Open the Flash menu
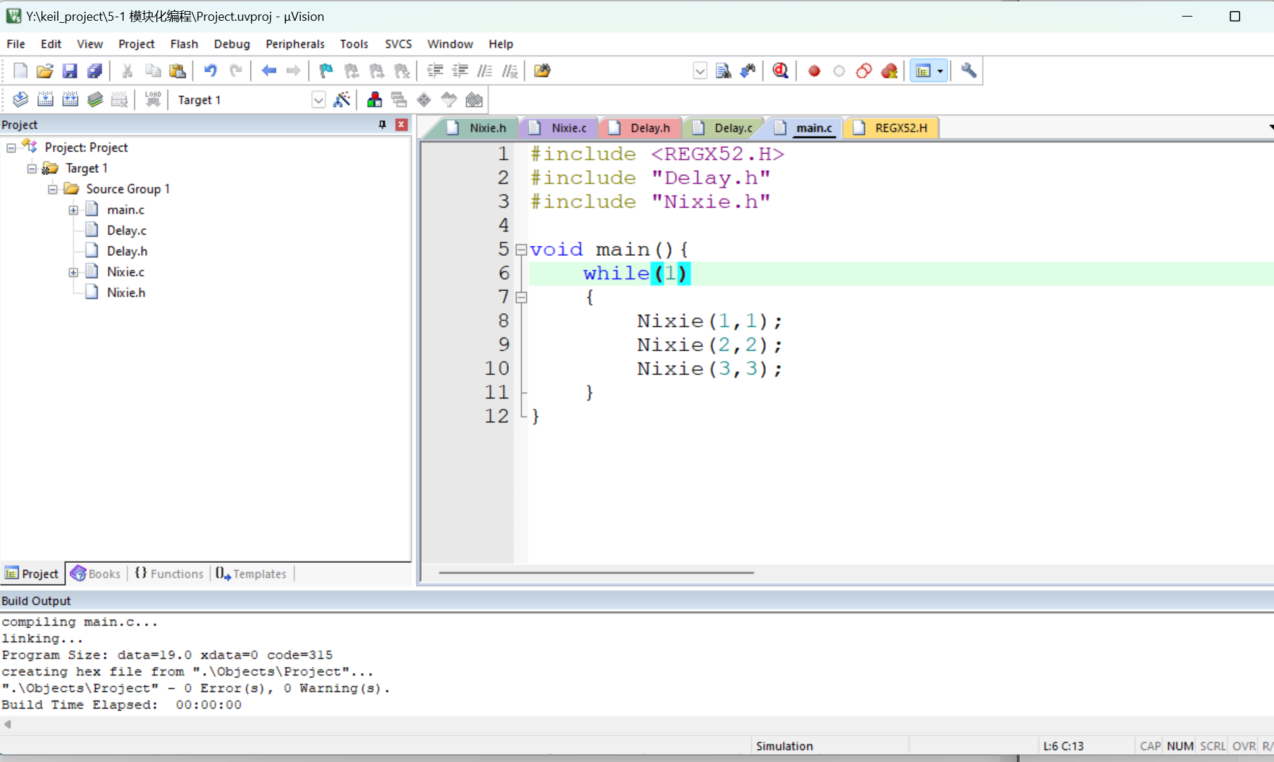Viewport: 1274px width, 762px height. pos(184,44)
